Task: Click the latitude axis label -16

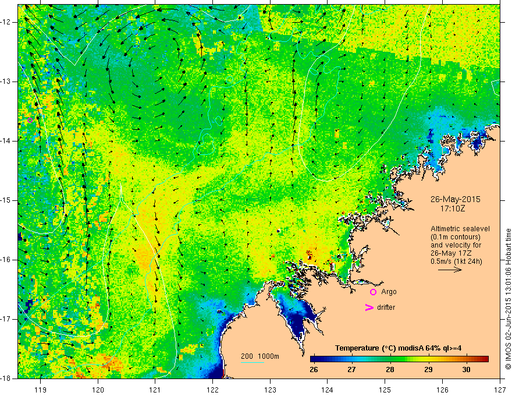Action: (x=6, y=260)
